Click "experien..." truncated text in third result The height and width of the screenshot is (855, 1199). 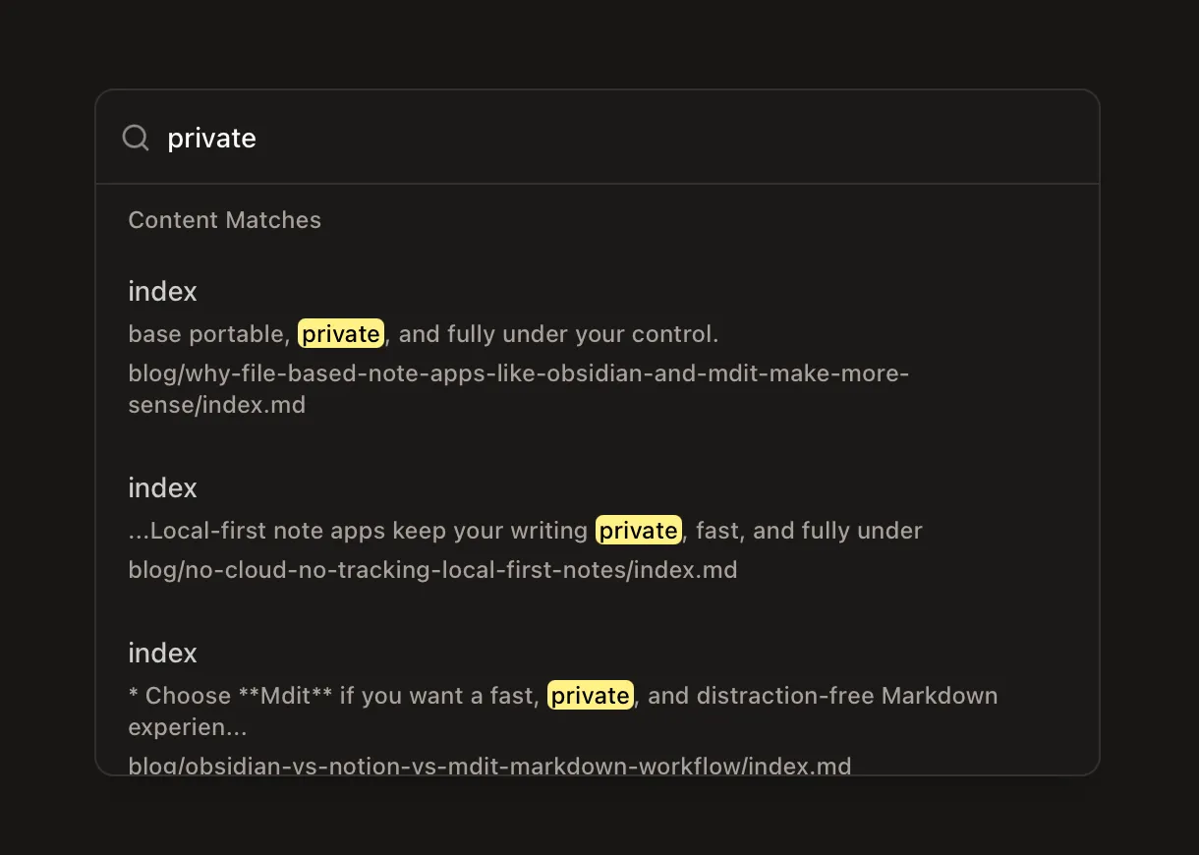pyautogui.click(x=187, y=728)
